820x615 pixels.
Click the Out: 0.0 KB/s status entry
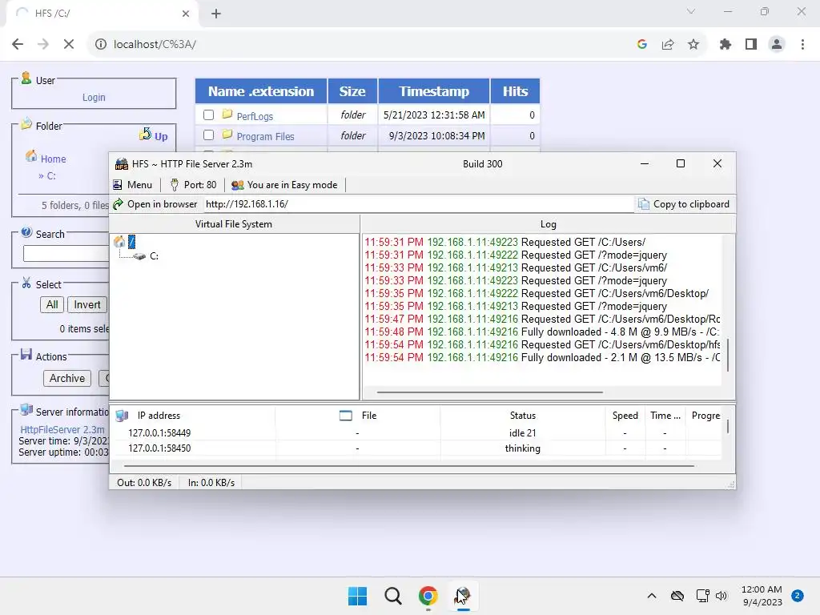pos(144,483)
